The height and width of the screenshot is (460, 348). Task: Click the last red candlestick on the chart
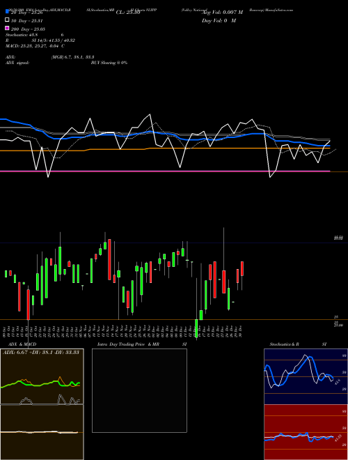[x=242, y=268]
